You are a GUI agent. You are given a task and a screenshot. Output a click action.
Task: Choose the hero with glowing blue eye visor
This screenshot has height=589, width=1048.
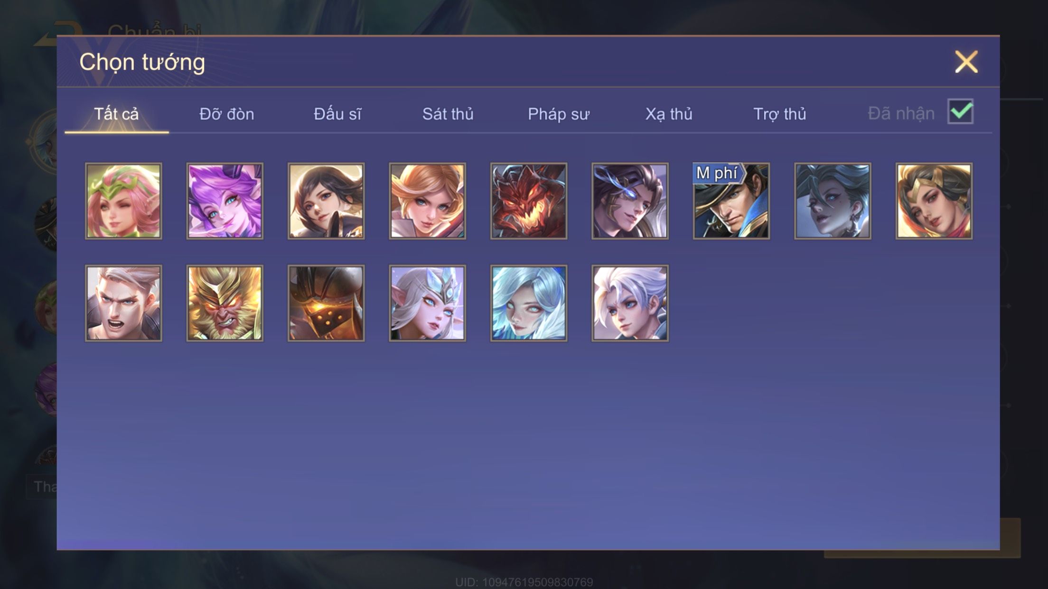(x=630, y=201)
